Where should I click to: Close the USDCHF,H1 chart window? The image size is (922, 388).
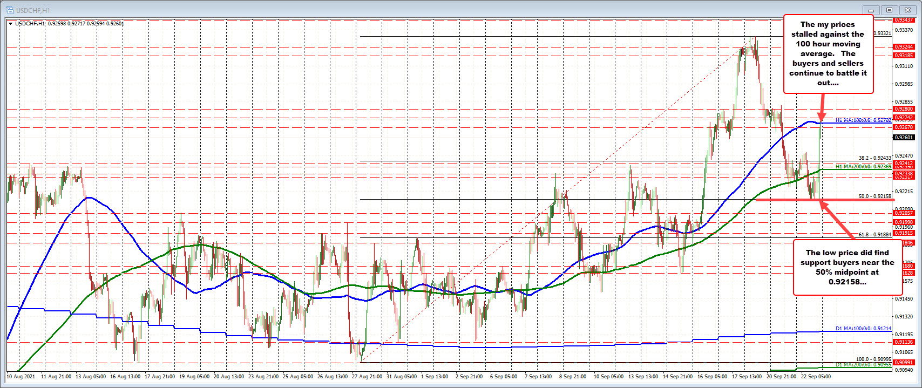(908, 10)
